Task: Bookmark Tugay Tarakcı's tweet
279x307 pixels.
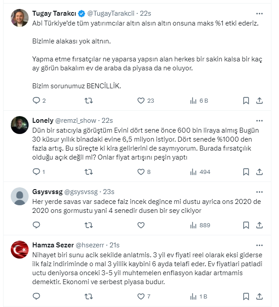Action: 246,101
